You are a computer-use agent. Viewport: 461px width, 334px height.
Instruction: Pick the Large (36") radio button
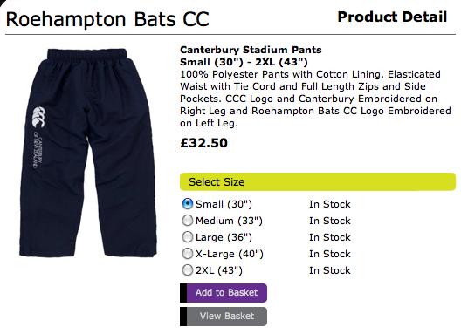tap(187, 237)
